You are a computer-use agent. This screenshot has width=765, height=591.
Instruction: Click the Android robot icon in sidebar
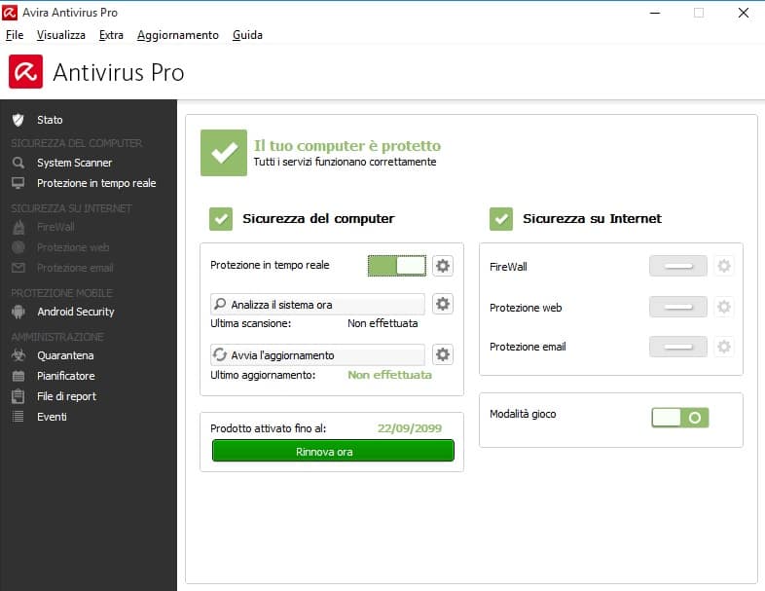tap(18, 312)
